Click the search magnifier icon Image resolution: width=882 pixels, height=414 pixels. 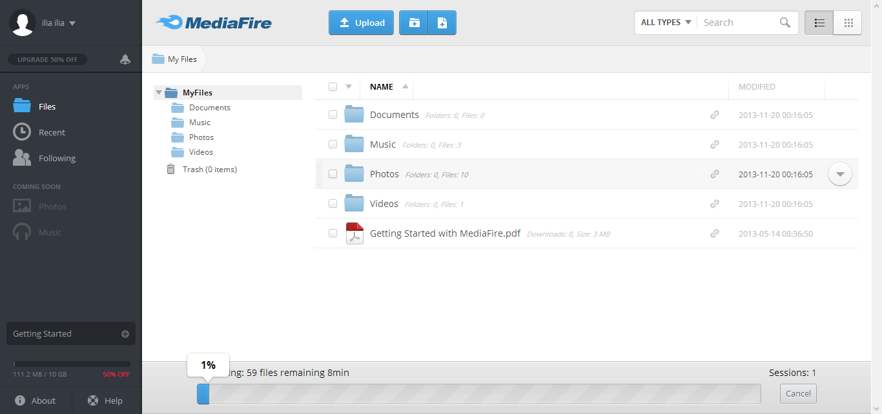click(785, 23)
